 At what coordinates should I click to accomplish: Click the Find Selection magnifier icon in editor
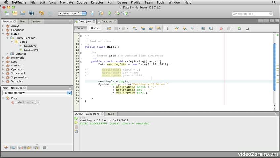point(135,29)
